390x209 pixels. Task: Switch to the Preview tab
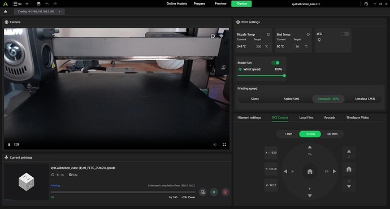point(220,3)
